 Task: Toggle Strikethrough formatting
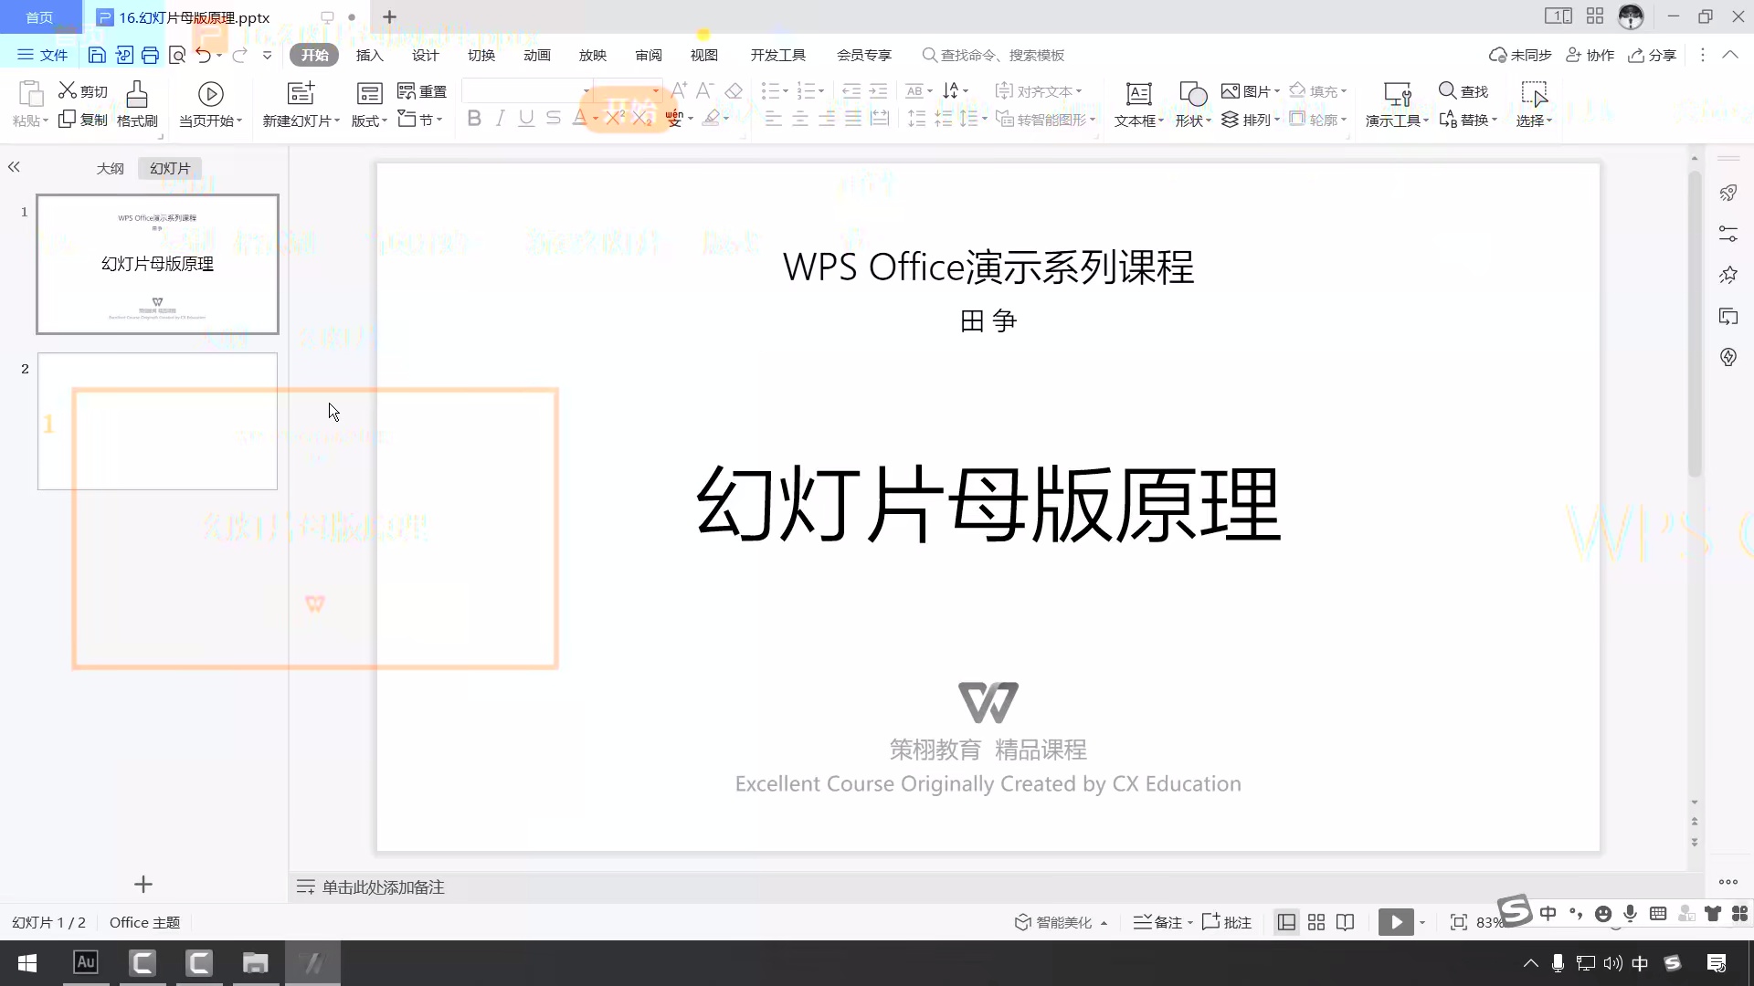(553, 118)
